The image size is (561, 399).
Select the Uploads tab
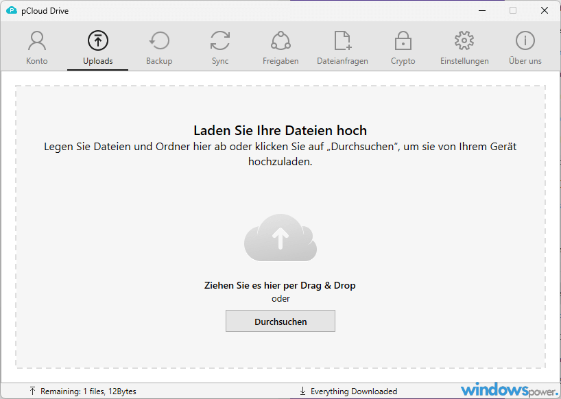click(x=97, y=47)
